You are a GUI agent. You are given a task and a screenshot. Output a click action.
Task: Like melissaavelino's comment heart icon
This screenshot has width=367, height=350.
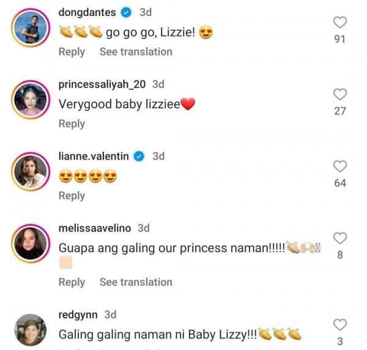click(340, 238)
